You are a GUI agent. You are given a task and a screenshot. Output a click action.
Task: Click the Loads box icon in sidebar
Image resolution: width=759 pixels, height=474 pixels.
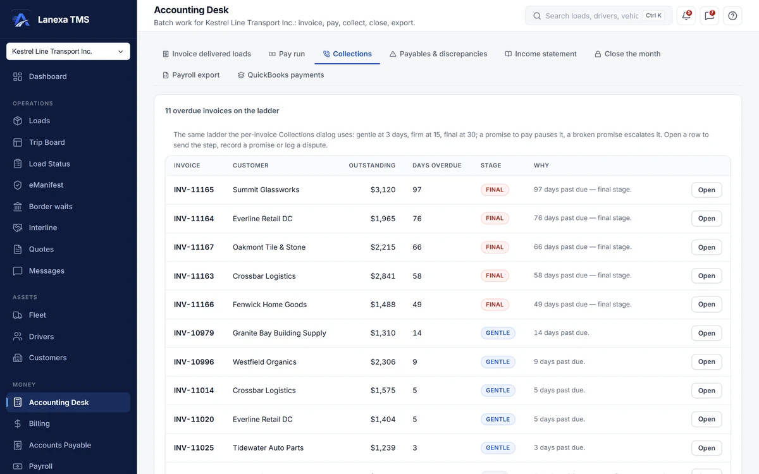click(18, 121)
